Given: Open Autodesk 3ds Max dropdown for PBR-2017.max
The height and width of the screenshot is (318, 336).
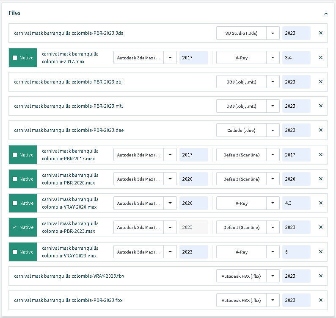Looking at the screenshot, I should (x=170, y=155).
